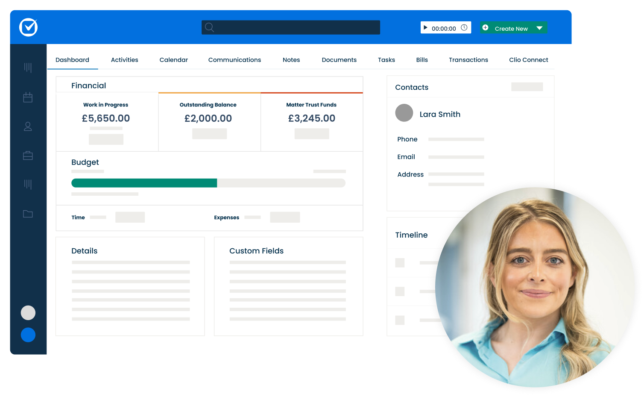644x397 pixels.
Task: Click the plus icon on Create New
Action: pyautogui.click(x=486, y=28)
